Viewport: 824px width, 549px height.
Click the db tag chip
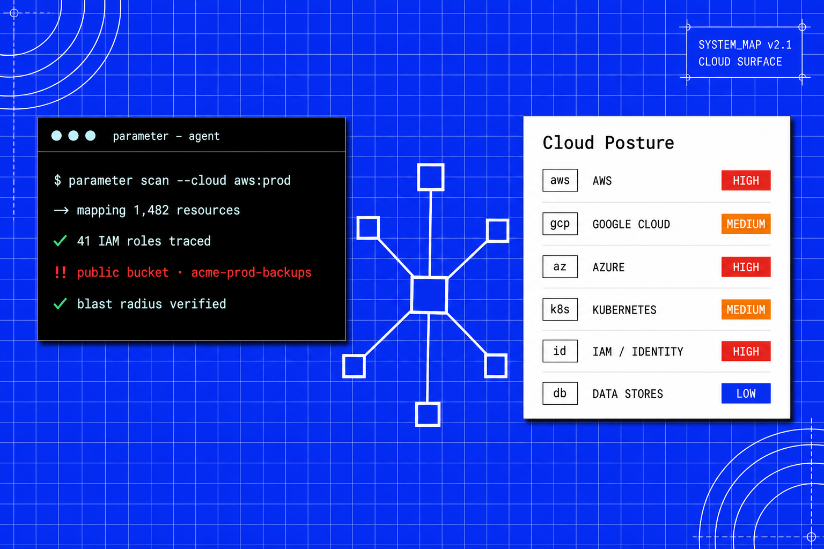click(x=560, y=394)
